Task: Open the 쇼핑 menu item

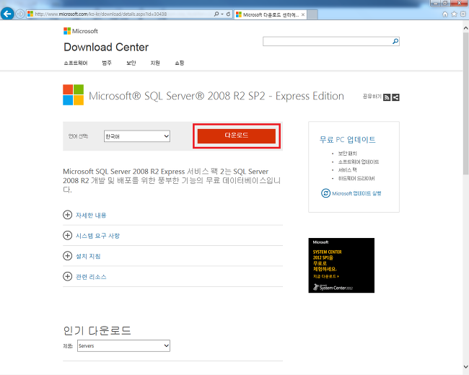Action: [x=180, y=63]
